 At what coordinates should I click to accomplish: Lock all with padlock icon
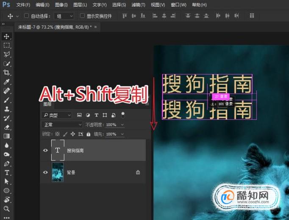89,134
